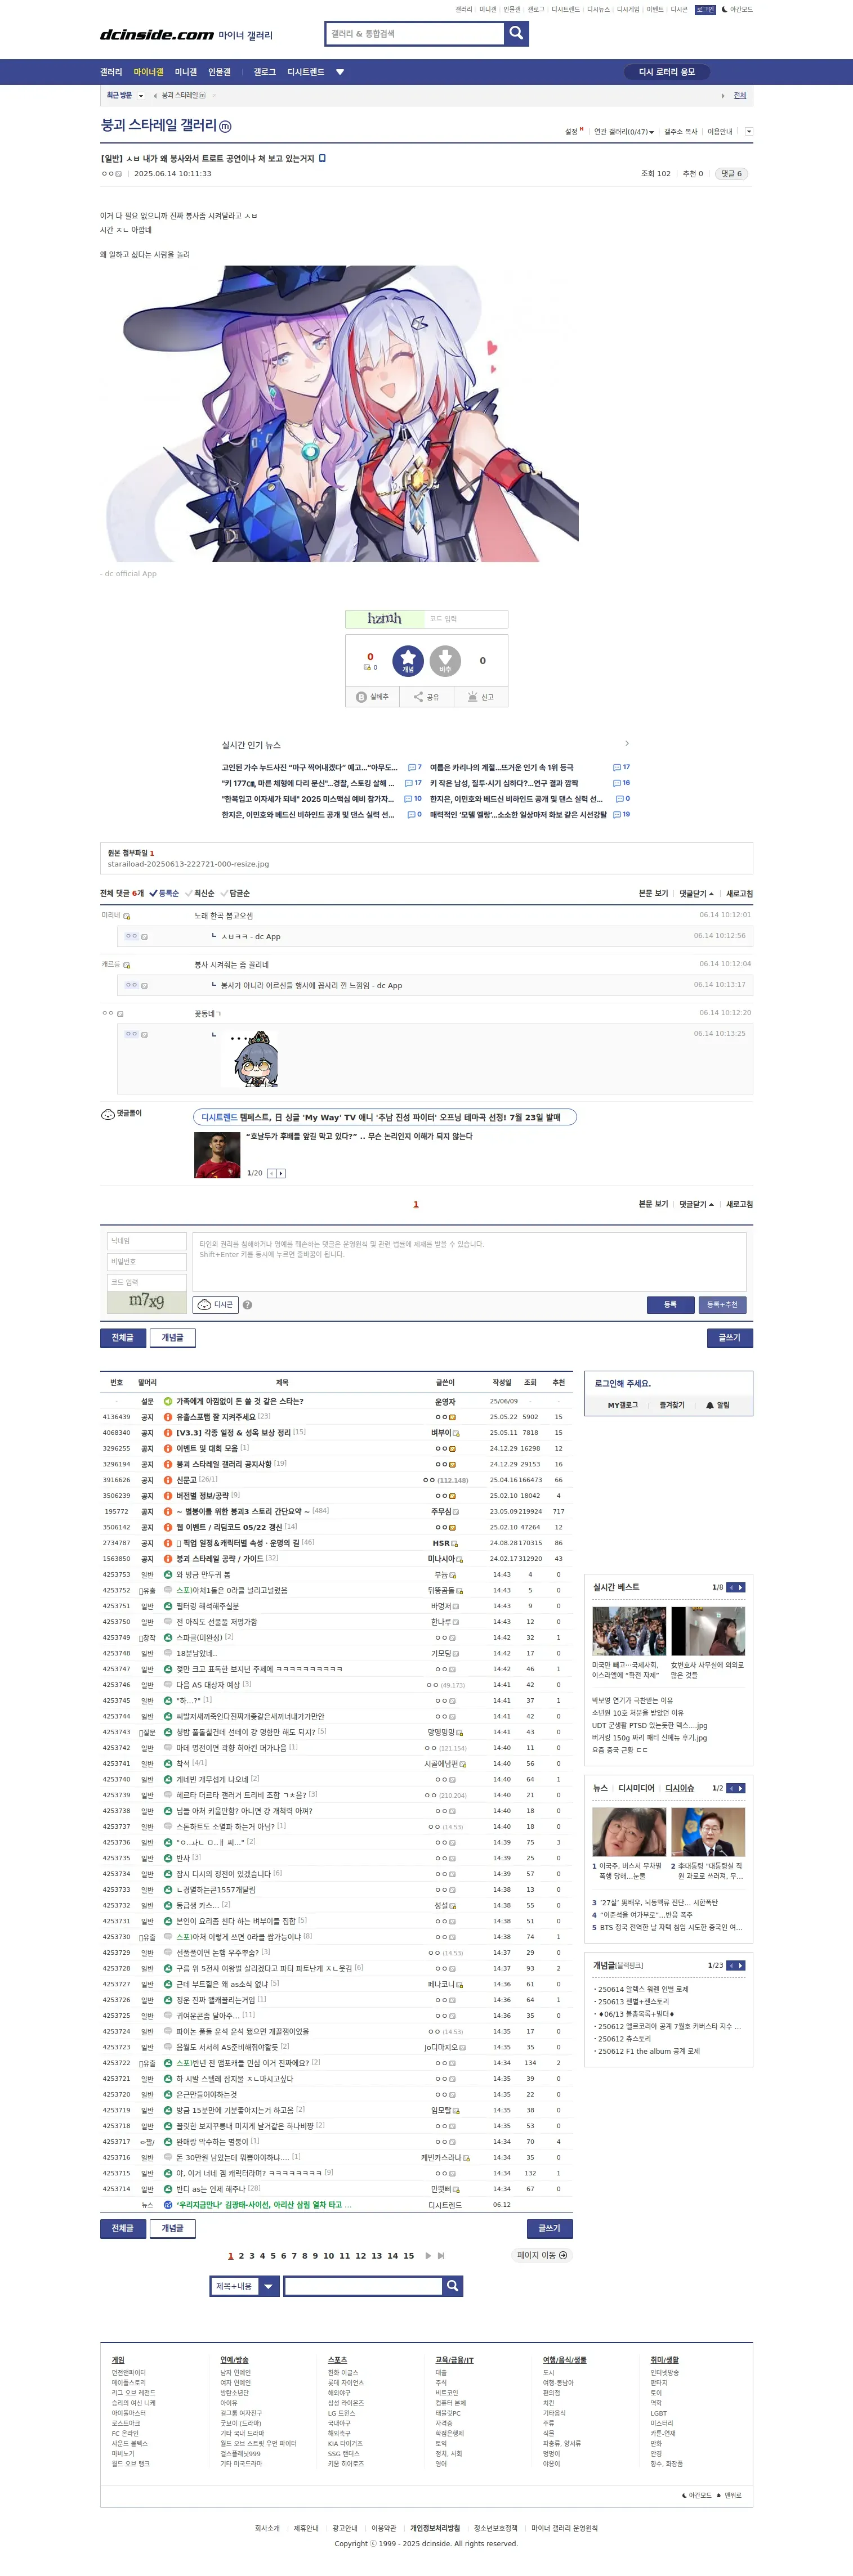Click the arrow beside 실시간 인기 뉴스
The image size is (853, 2576).
pyautogui.click(x=627, y=743)
